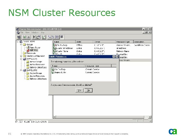Viewport: 185px width, 139px height.
Task: Collapse the II4YCLUST2 node in tree
Action: 21,70
